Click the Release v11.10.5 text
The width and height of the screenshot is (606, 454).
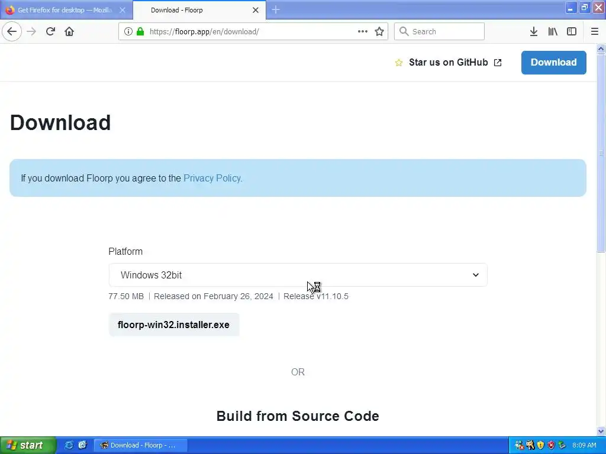coord(316,296)
